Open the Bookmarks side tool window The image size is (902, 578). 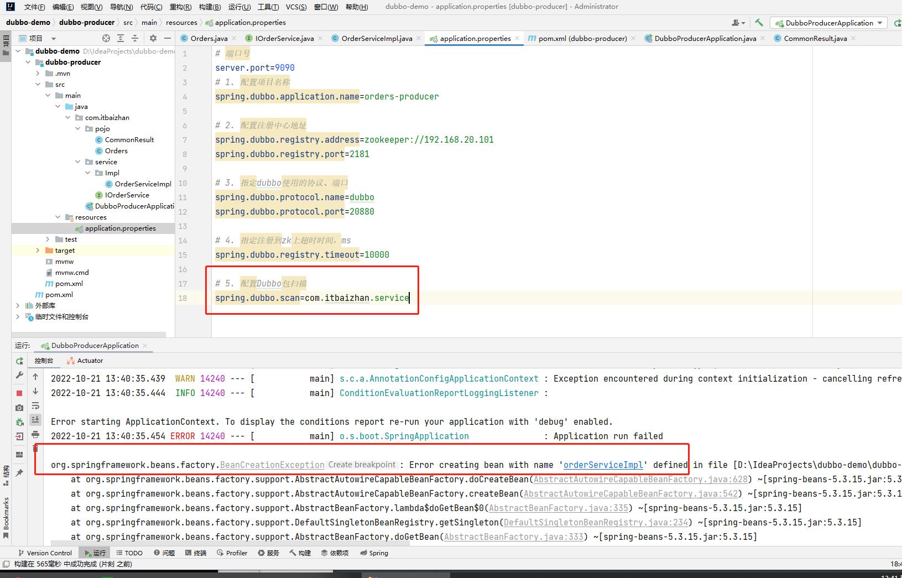coord(6,518)
